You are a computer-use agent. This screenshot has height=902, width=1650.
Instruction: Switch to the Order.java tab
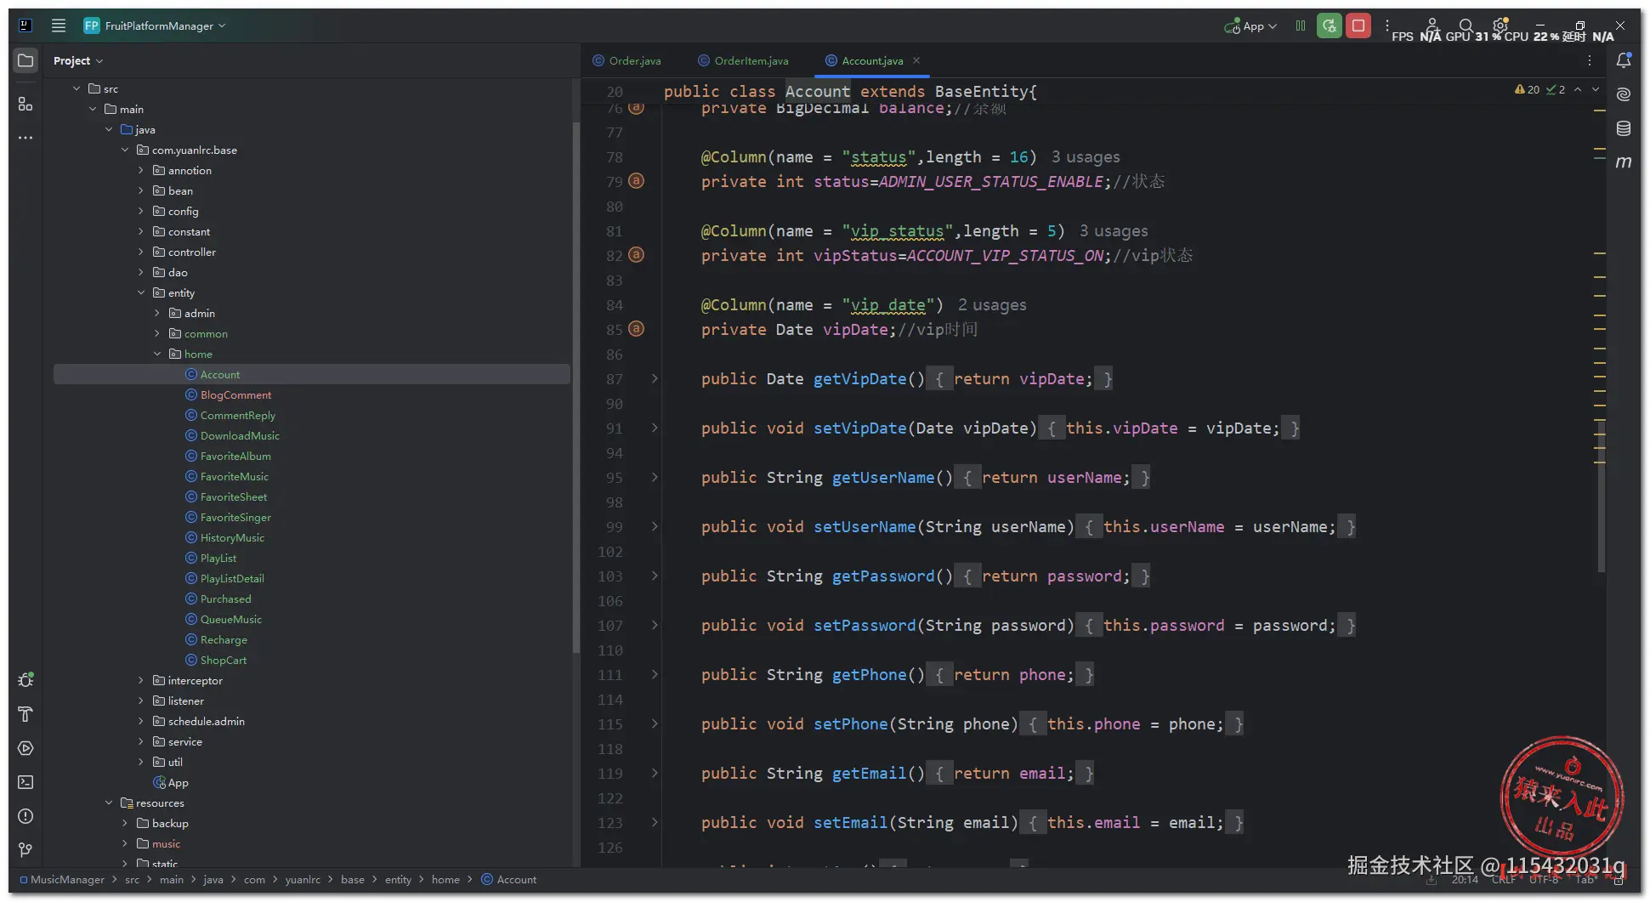(x=627, y=60)
